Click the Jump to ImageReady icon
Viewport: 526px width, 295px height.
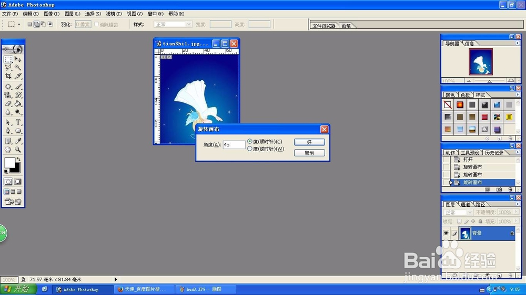[x=13, y=202]
